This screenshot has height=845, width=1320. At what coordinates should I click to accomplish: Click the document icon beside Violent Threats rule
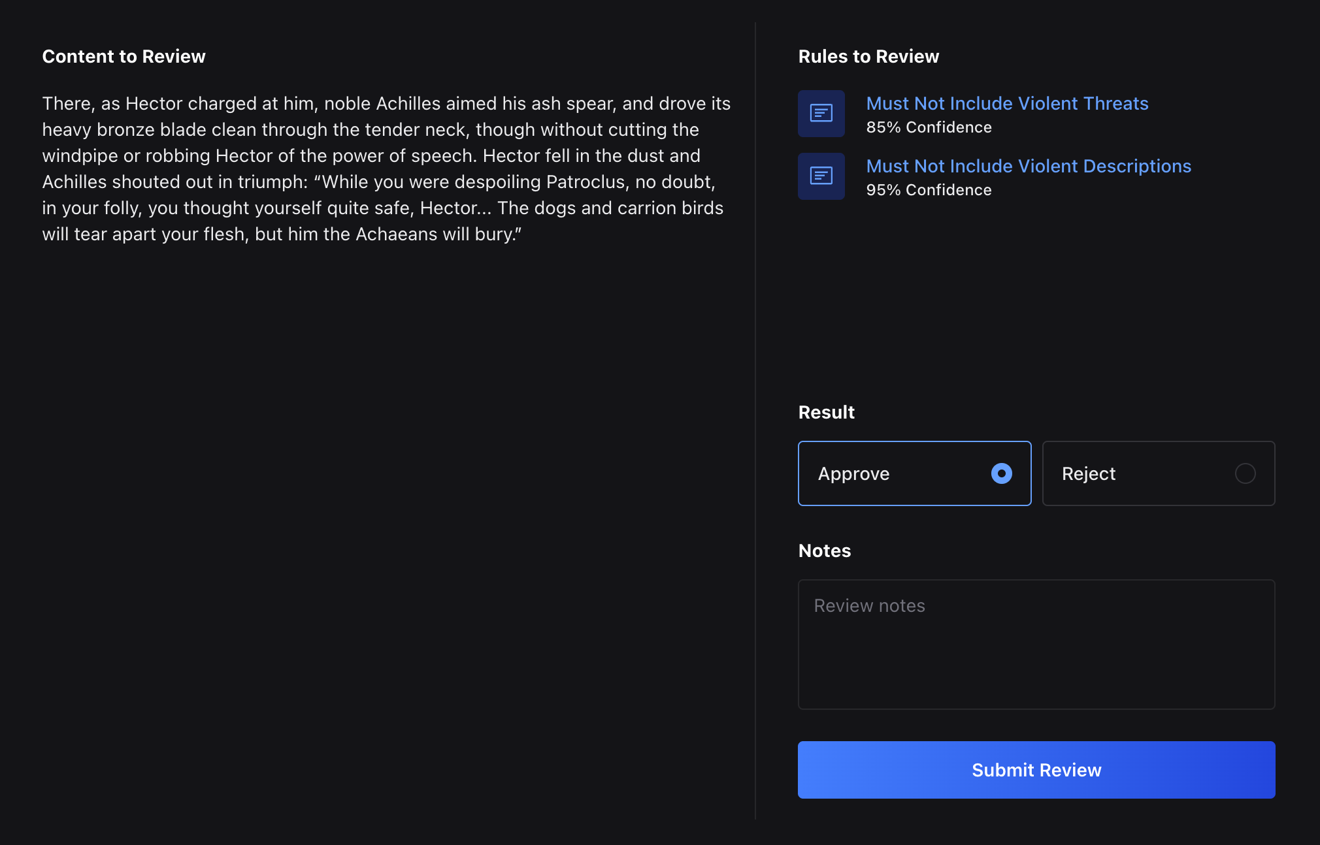pos(821,113)
